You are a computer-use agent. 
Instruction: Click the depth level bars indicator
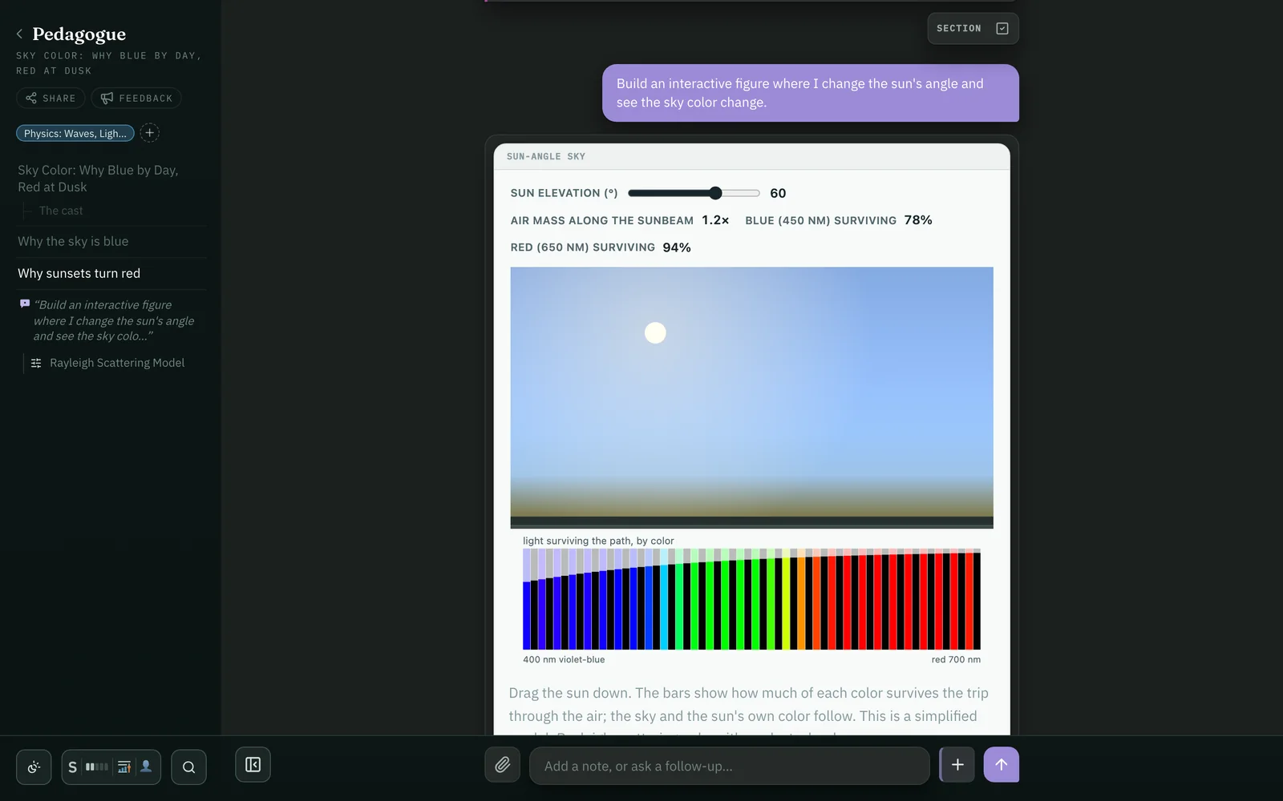pyautogui.click(x=97, y=767)
